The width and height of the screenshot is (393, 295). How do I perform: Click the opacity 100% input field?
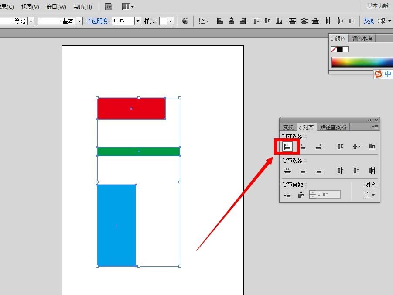click(123, 21)
